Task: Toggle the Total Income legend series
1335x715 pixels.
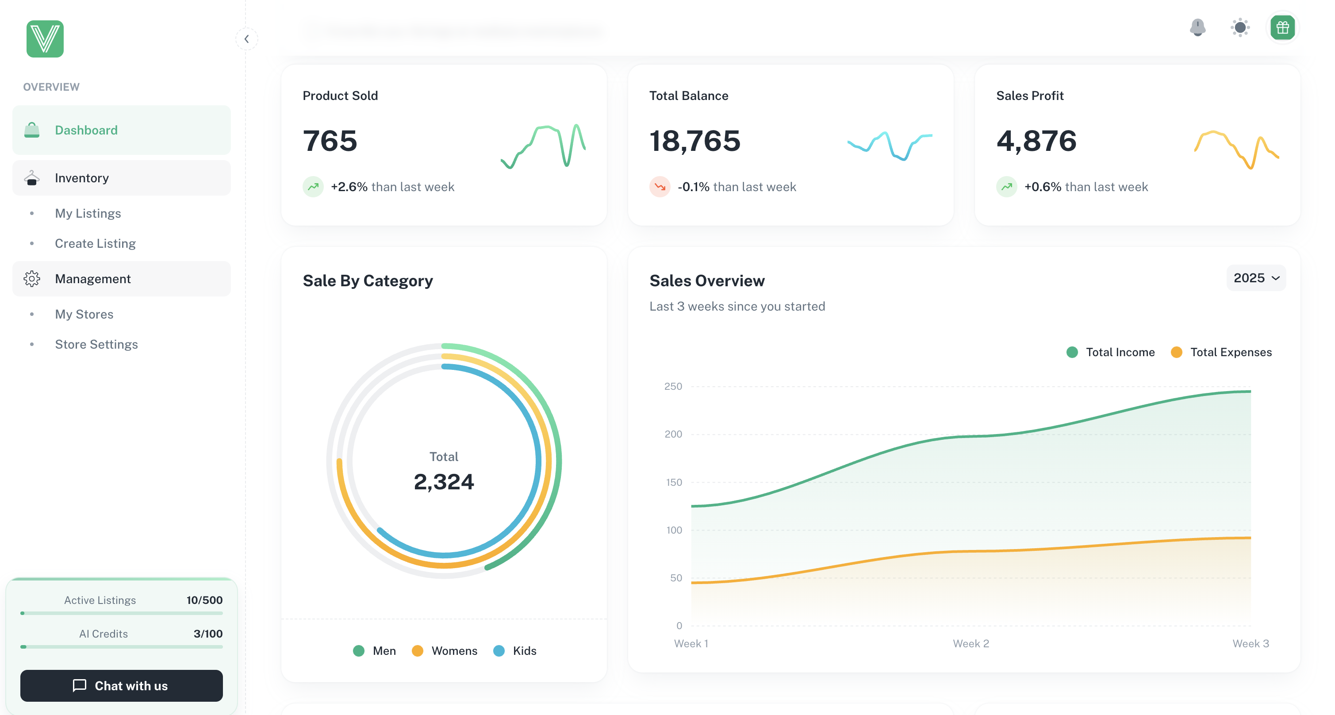Action: tap(1111, 352)
